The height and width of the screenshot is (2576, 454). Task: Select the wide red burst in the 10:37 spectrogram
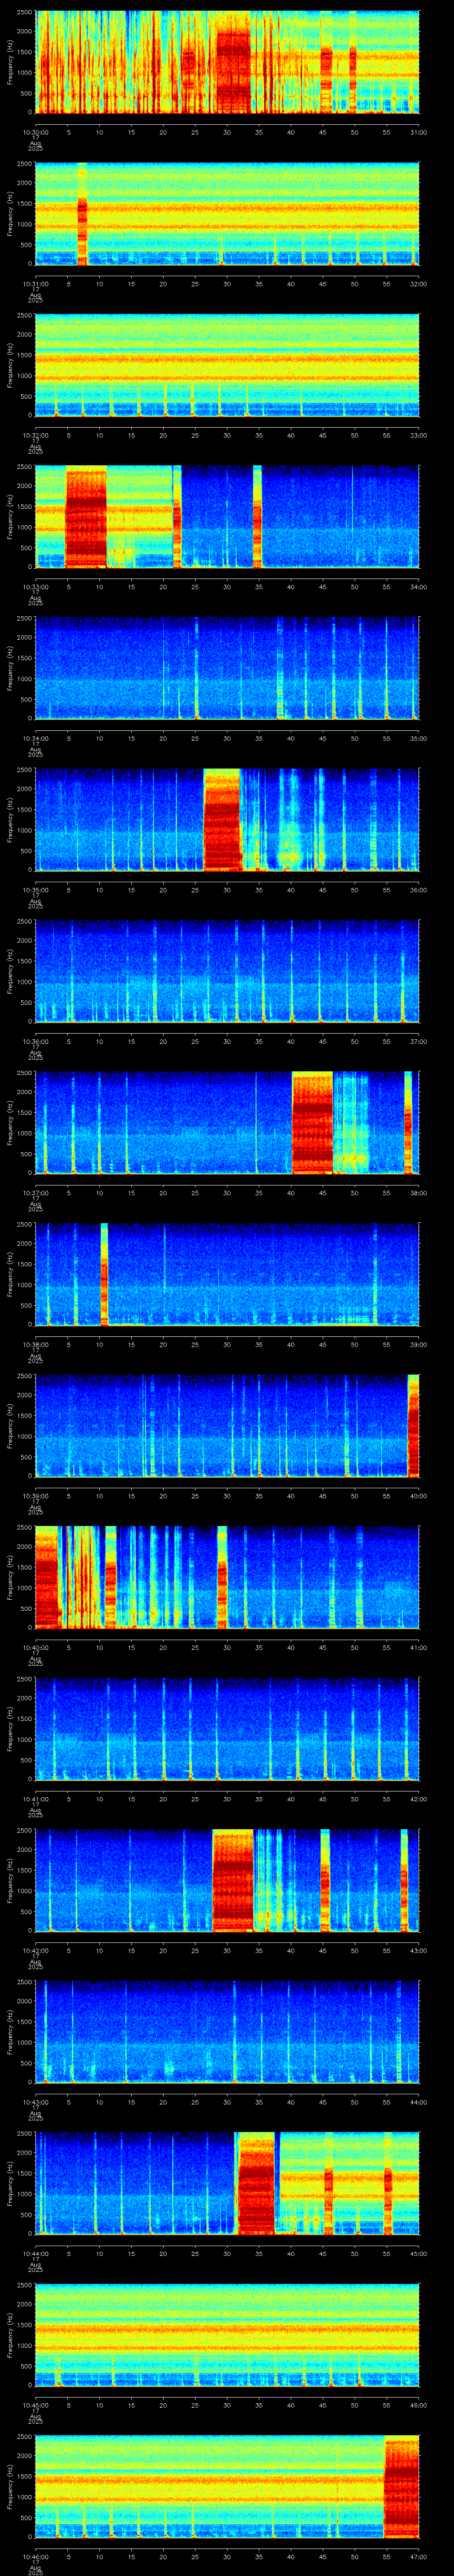pyautogui.click(x=311, y=1122)
